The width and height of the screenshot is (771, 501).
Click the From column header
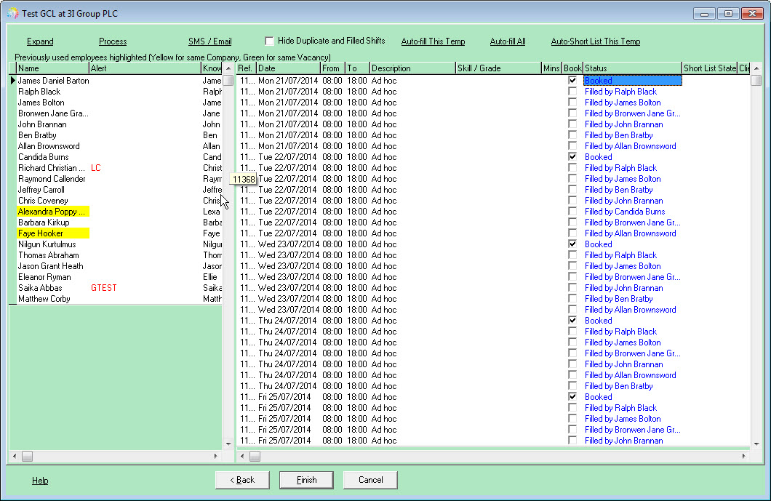(x=333, y=68)
